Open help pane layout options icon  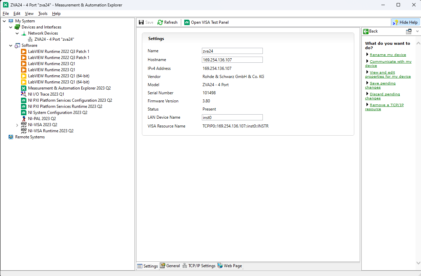[409, 31]
